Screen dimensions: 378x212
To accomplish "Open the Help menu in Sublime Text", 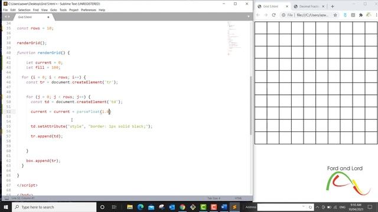I will (102, 10).
